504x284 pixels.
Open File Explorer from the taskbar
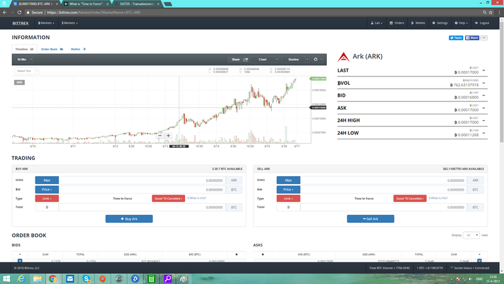click(37, 279)
